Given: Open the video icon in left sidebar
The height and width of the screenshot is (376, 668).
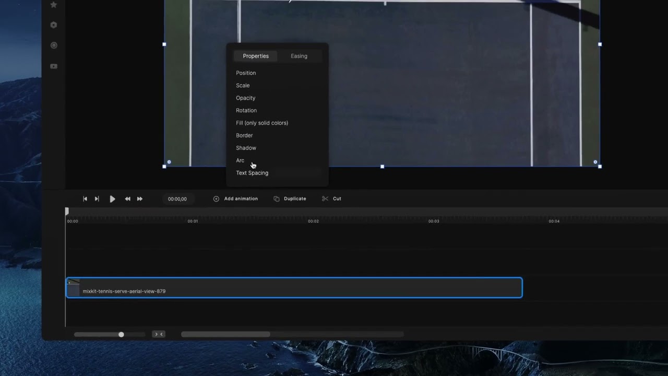Looking at the screenshot, I should click(53, 66).
